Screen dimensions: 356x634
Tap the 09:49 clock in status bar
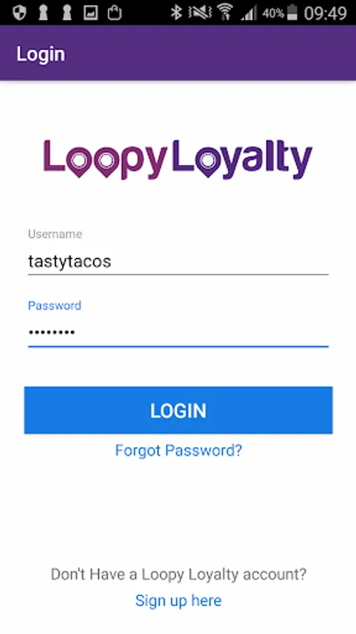[x=325, y=13]
